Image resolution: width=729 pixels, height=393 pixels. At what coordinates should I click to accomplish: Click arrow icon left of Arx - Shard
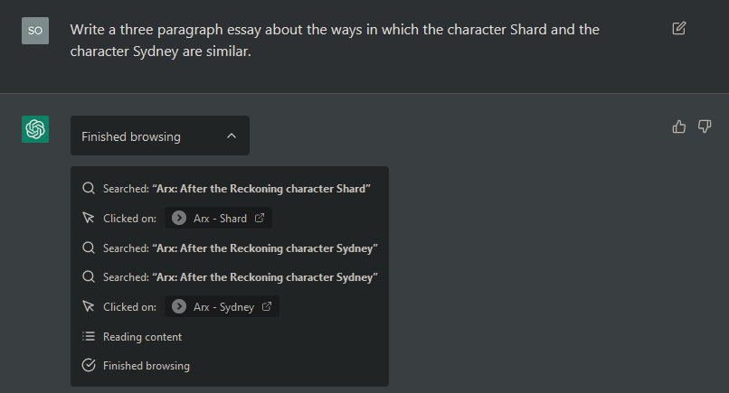coord(179,218)
